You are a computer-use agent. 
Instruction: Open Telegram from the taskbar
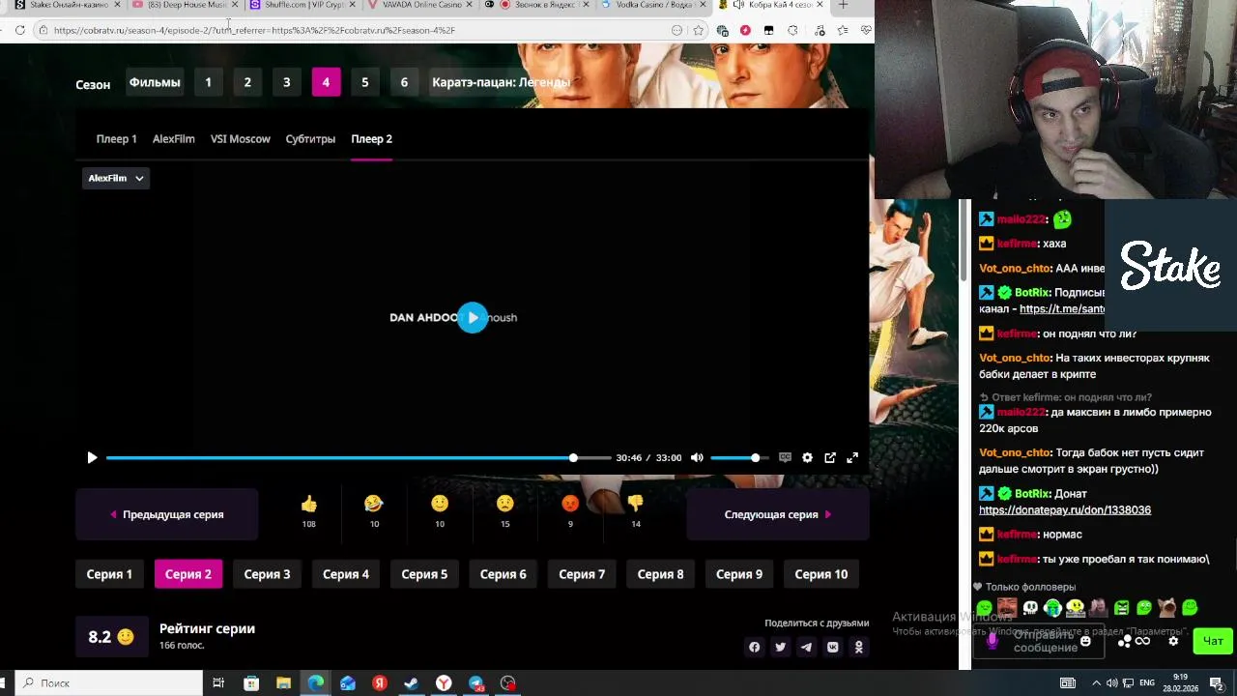click(x=476, y=683)
